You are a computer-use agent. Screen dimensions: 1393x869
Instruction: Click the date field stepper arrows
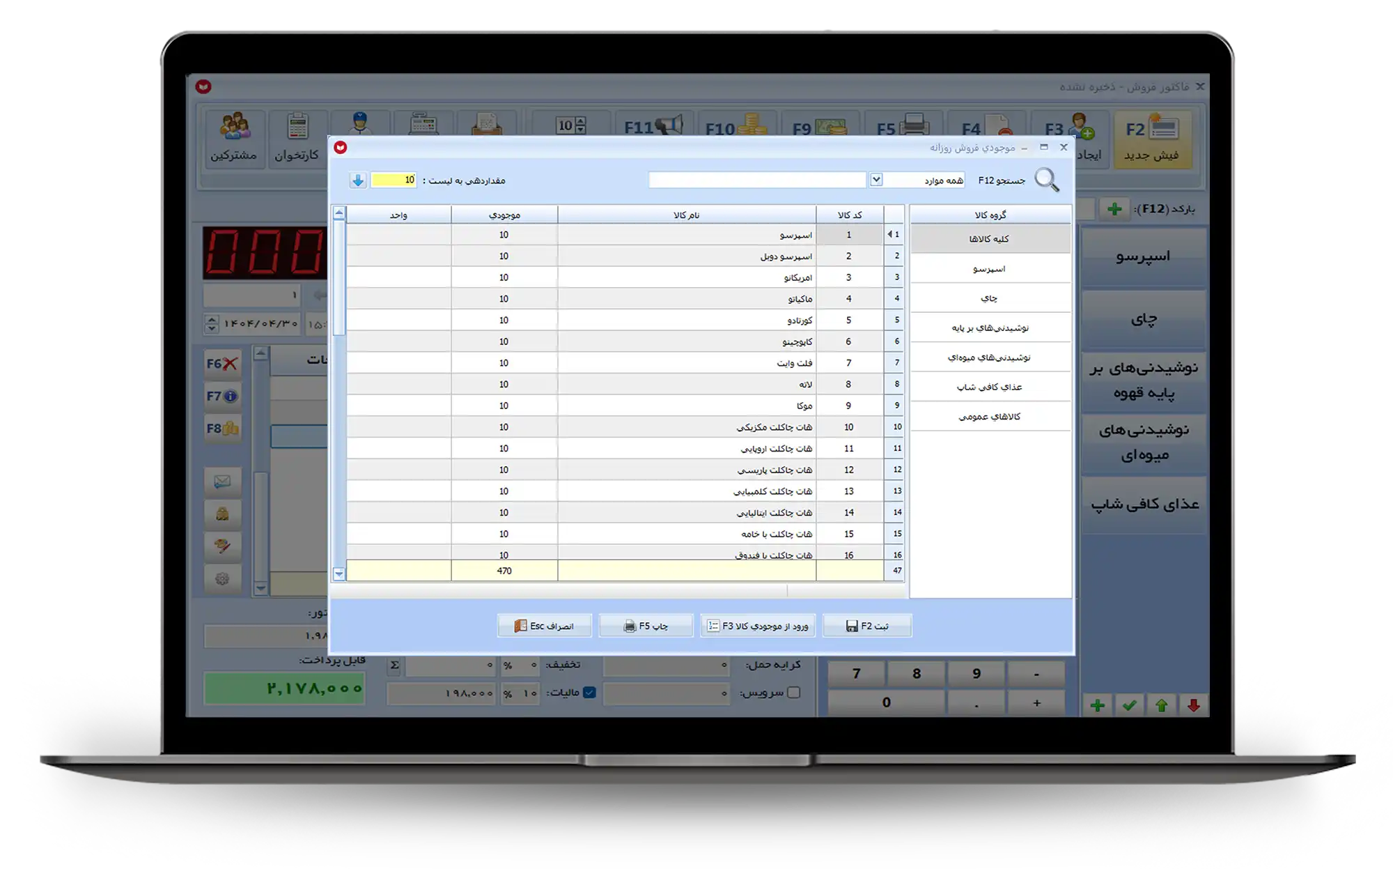212,324
